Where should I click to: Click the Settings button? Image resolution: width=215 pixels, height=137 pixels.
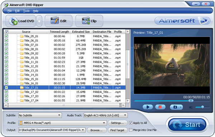117,123
